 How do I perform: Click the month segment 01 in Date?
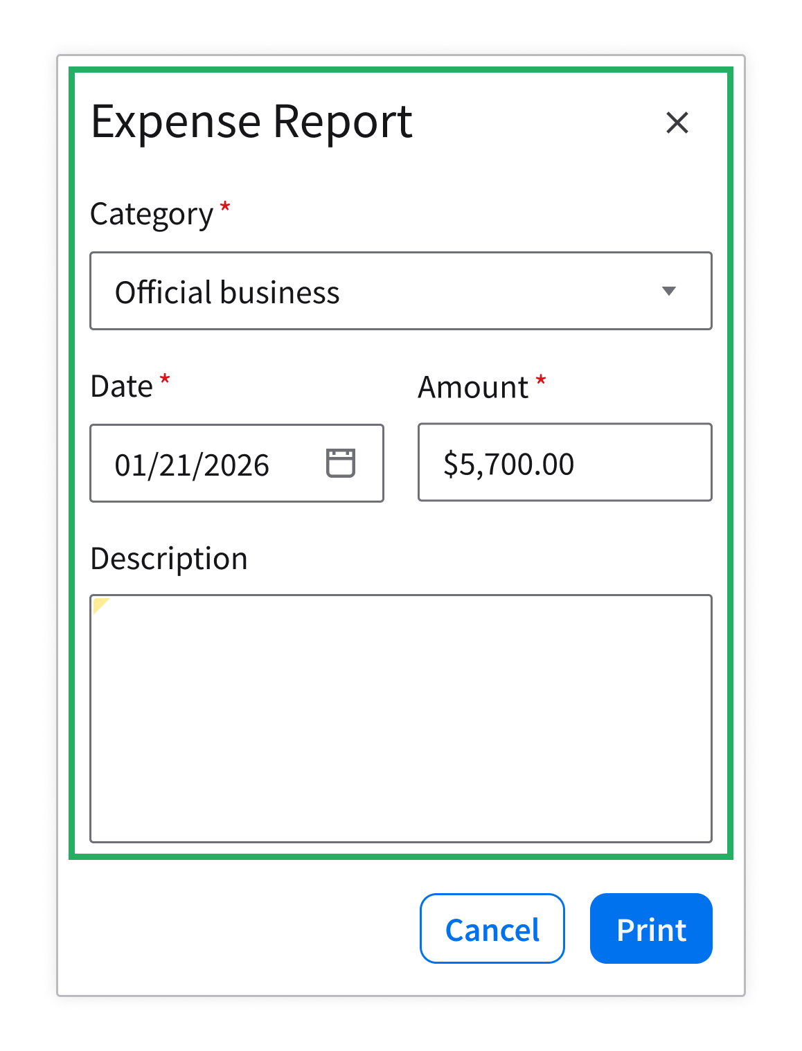[x=128, y=465]
